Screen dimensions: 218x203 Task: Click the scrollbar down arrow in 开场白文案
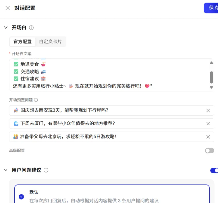(x=211, y=87)
